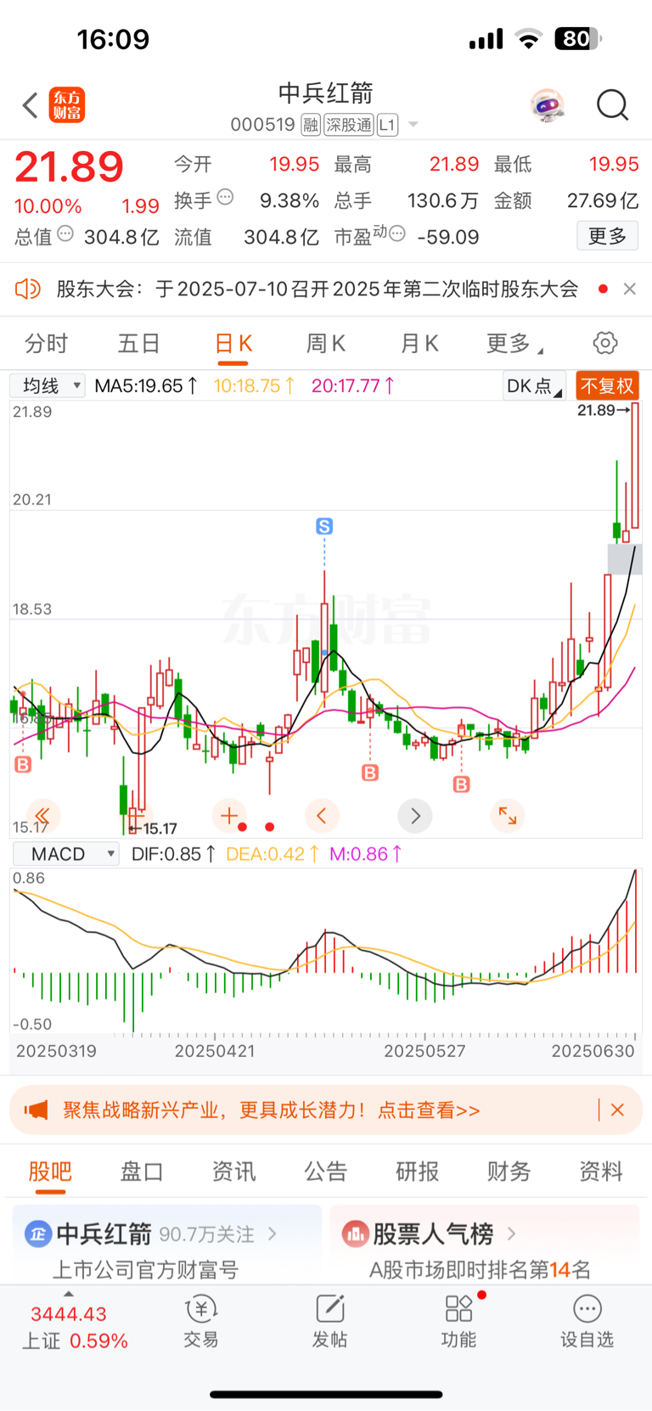652x1411 pixels.
Task: Move chart left with orange chevron
Action: (x=322, y=817)
